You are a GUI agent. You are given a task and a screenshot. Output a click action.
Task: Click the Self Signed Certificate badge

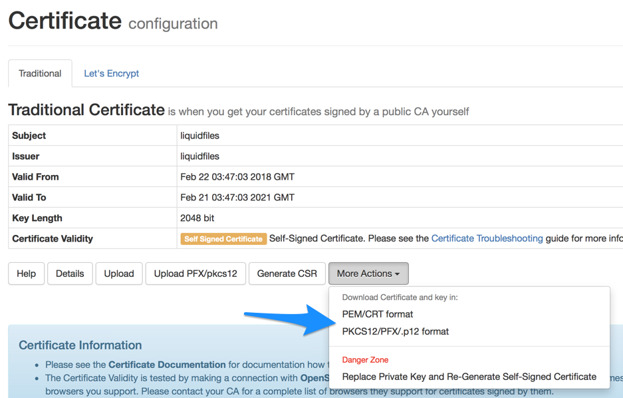(x=223, y=238)
